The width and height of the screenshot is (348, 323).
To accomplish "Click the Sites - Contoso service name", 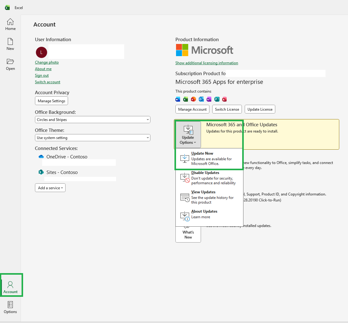I will point(62,172).
